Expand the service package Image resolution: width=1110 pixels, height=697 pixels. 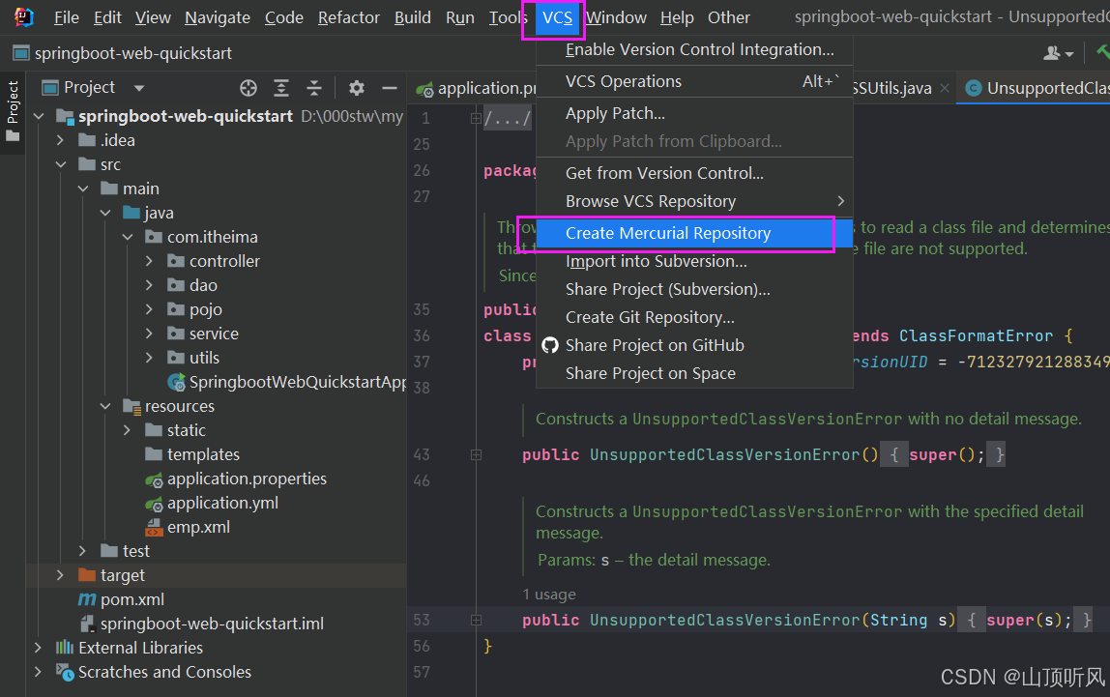(149, 334)
